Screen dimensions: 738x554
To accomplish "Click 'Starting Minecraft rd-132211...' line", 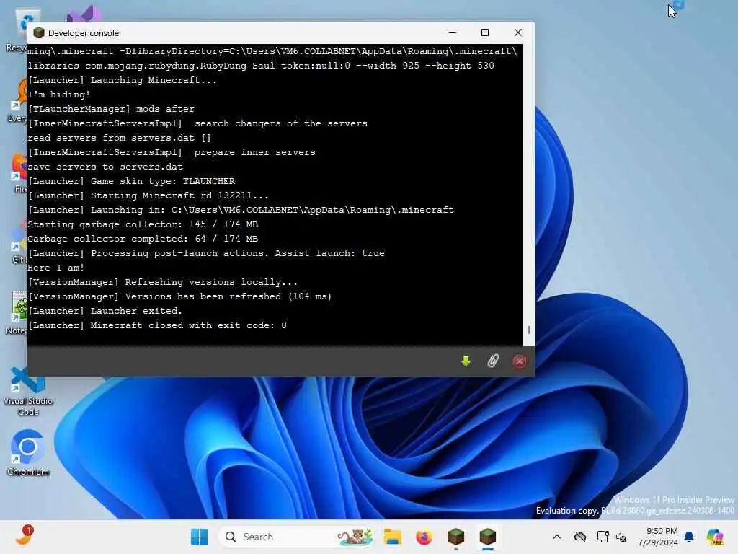I will pos(148,195).
